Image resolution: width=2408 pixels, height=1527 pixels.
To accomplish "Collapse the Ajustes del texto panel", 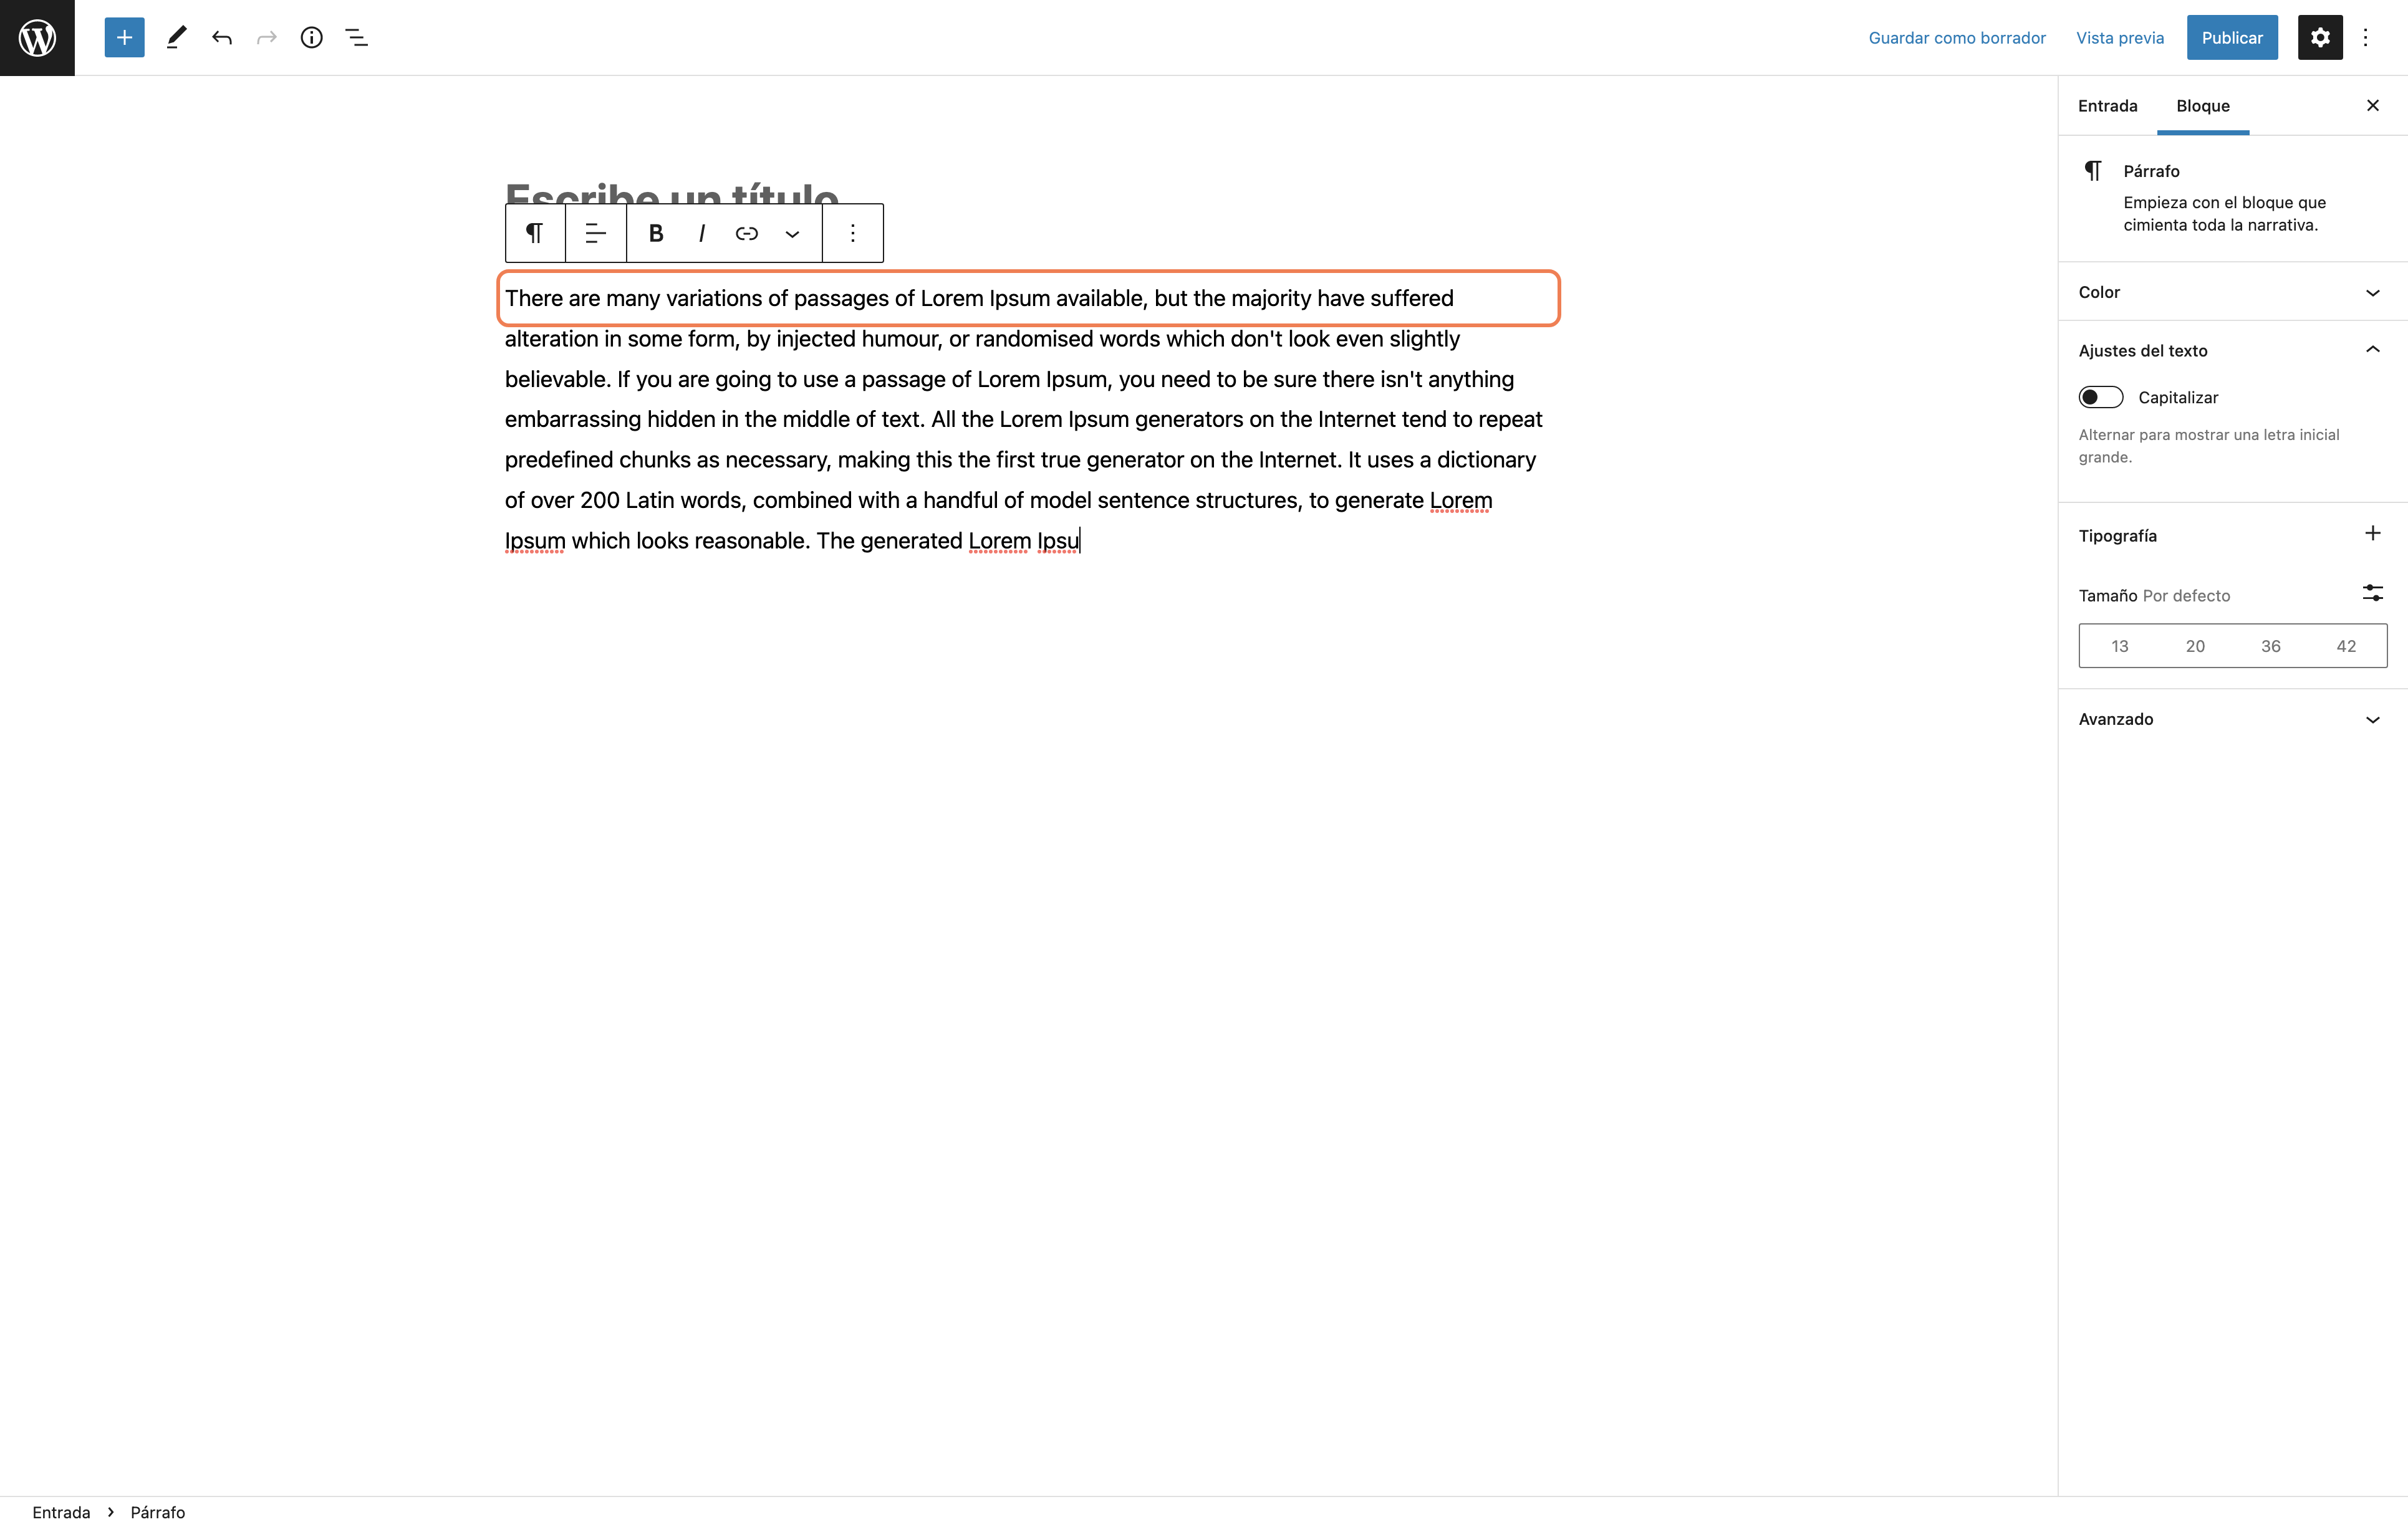I will 2232,350.
